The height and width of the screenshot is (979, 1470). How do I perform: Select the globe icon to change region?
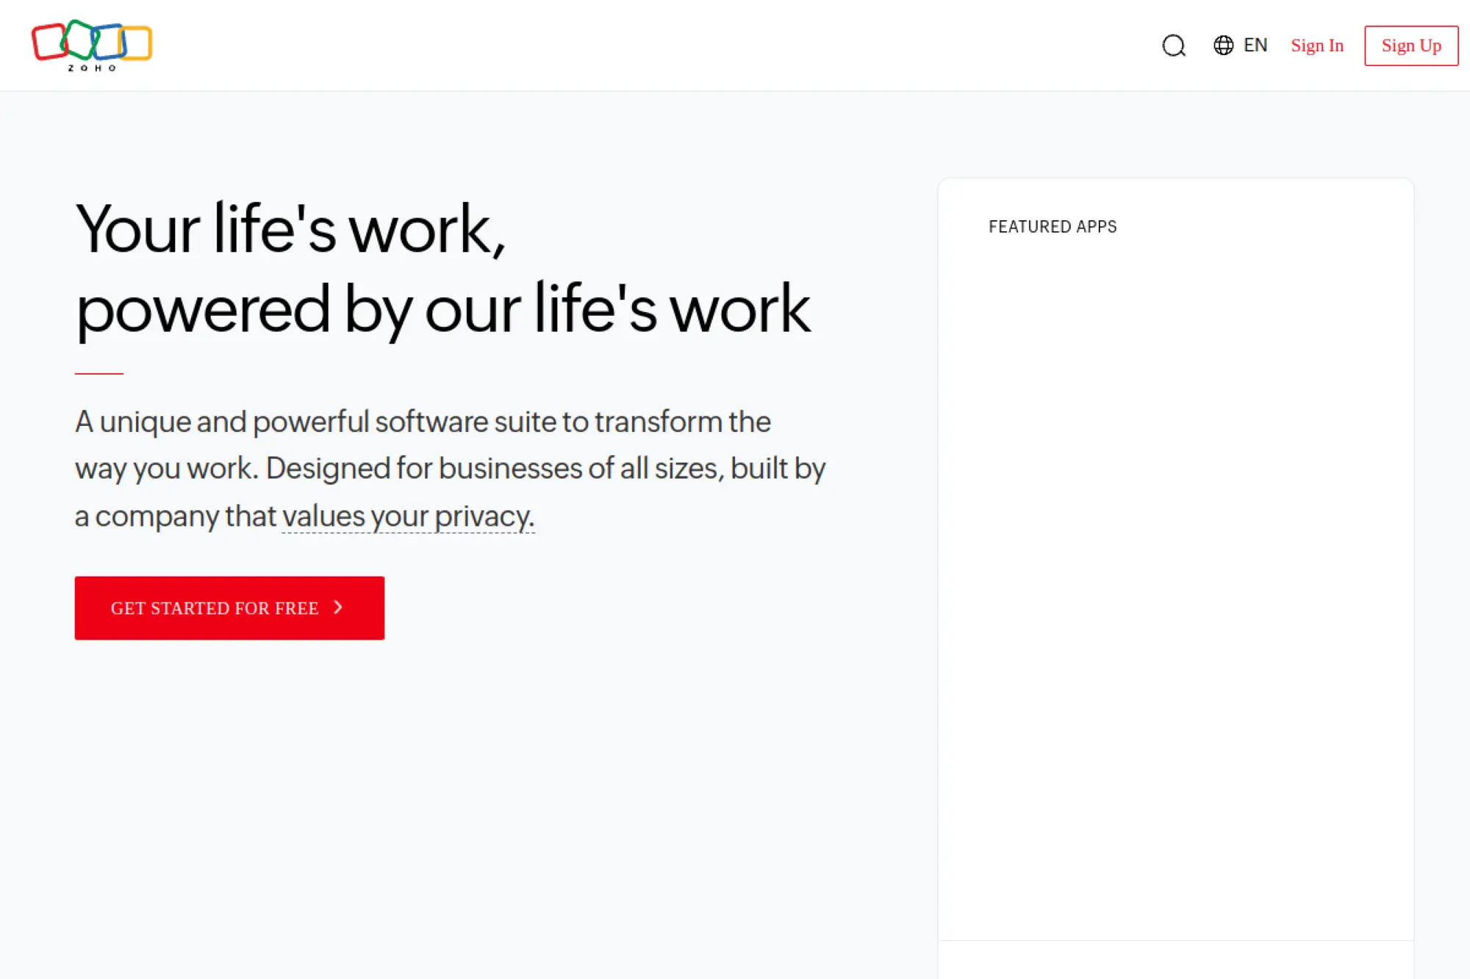(1222, 46)
